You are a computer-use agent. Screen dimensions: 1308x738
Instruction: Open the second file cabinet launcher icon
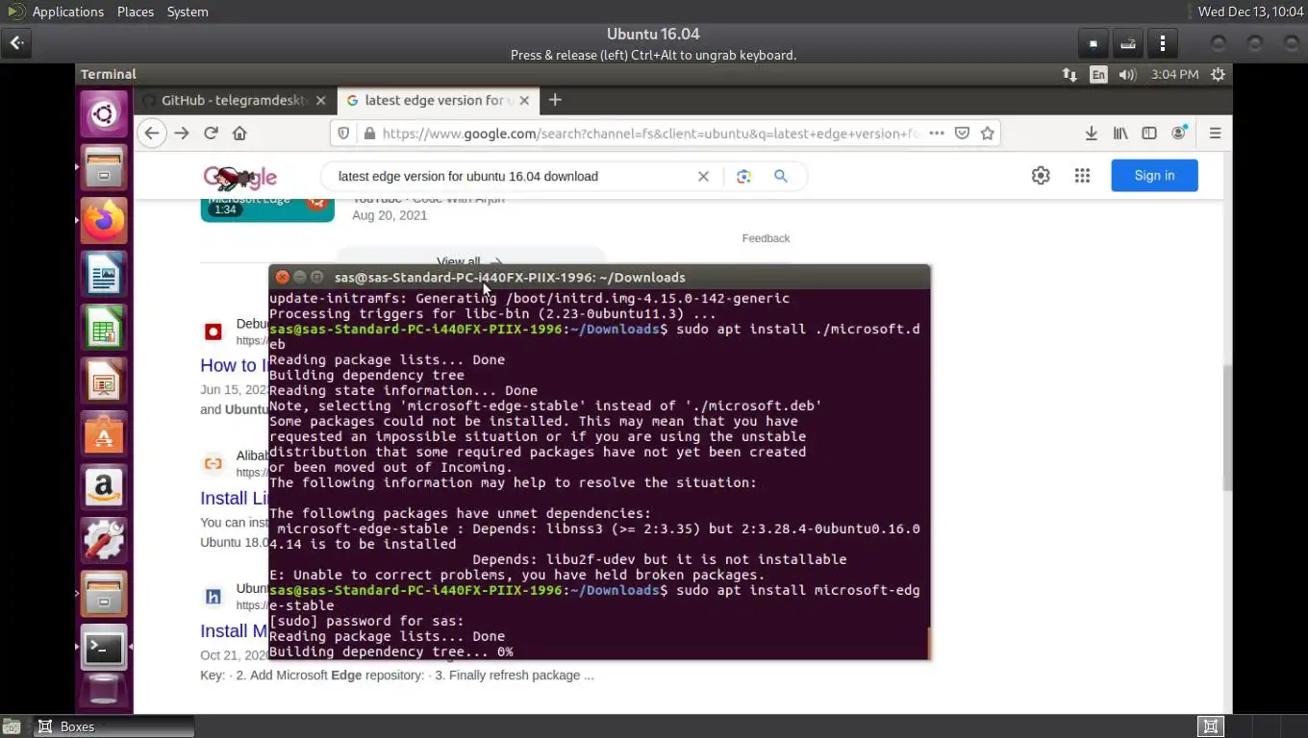pyautogui.click(x=104, y=594)
